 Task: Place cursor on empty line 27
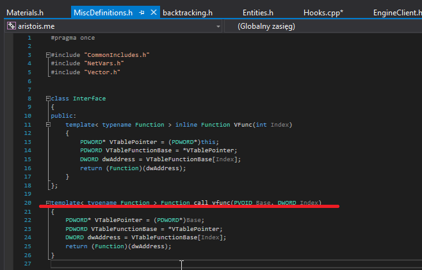click(x=128, y=264)
